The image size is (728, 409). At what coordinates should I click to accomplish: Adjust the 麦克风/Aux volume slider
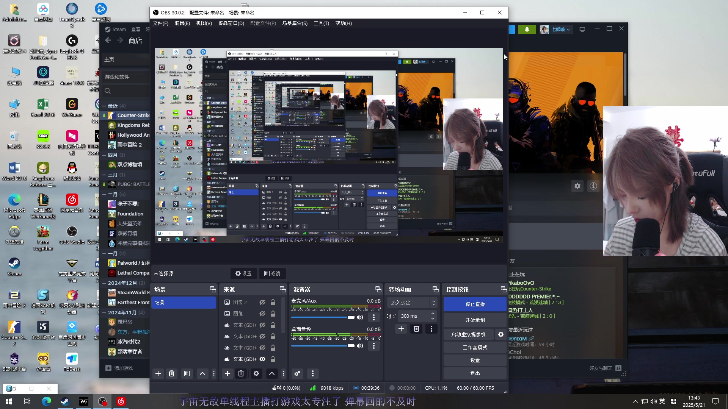click(x=323, y=317)
